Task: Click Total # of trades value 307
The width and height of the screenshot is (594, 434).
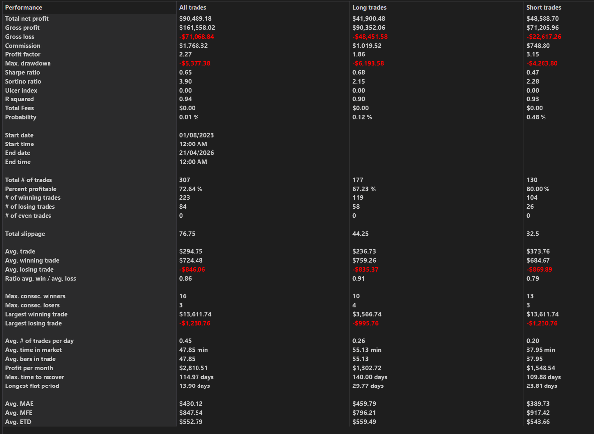Action: (x=185, y=180)
